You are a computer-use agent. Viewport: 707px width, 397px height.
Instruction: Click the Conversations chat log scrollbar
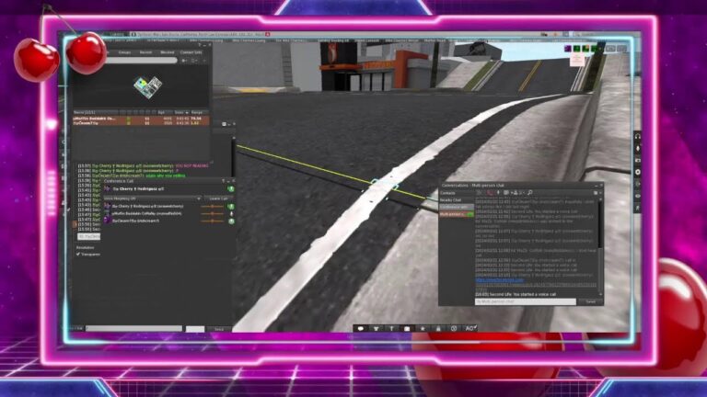(x=600, y=245)
